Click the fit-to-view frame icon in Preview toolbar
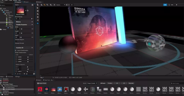The image size is (184, 96). click(x=54, y=5)
